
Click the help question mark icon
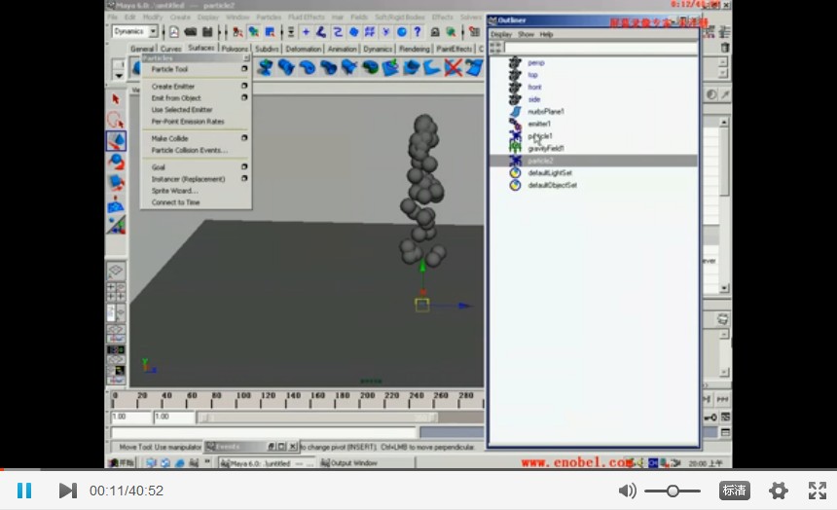pyautogui.click(x=418, y=32)
